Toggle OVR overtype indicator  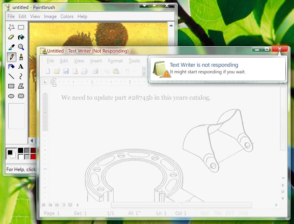tap(243, 213)
